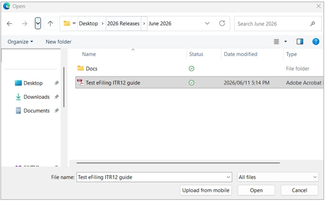The image size is (329, 202).
Task: Click pin icon next to Documents
Action: pos(56,111)
